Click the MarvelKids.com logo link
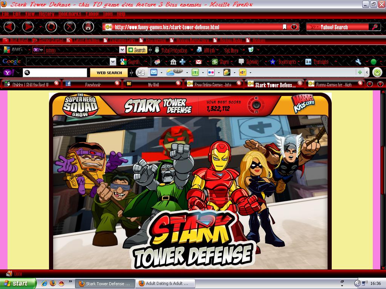The width and height of the screenshot is (386, 289). (x=303, y=103)
